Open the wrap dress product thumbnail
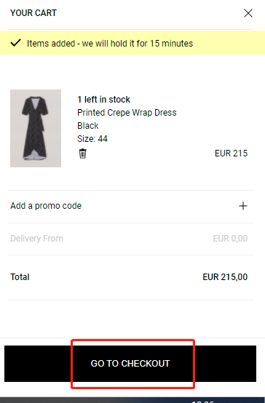 click(x=36, y=128)
